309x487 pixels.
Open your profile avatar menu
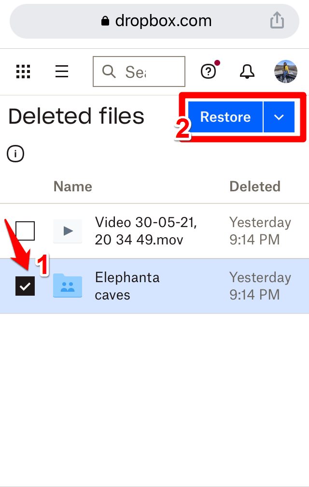coord(285,71)
